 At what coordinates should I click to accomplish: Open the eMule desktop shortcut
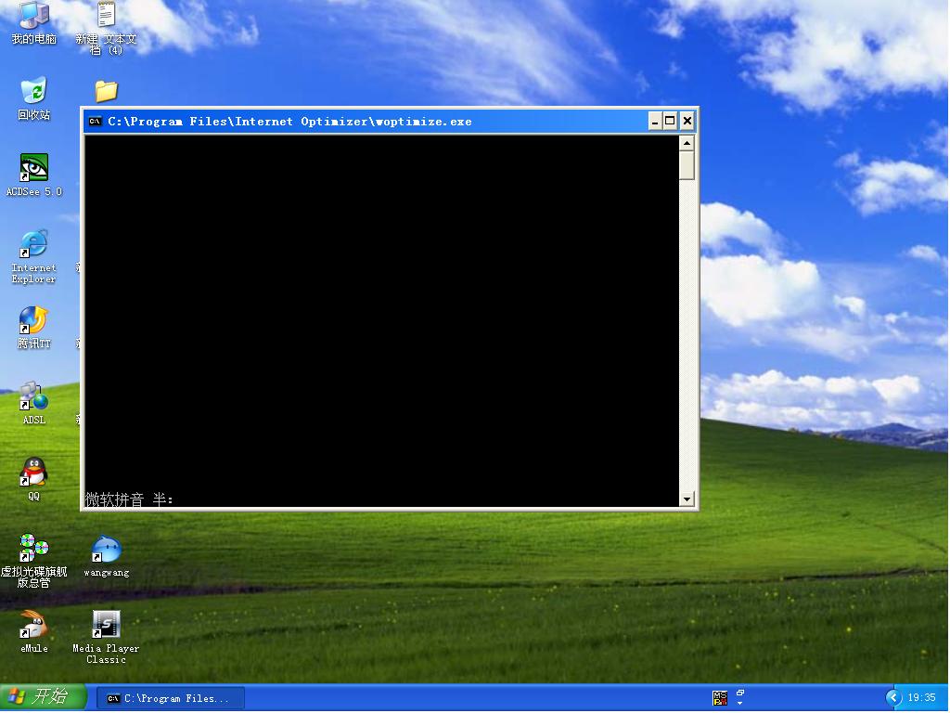click(34, 632)
